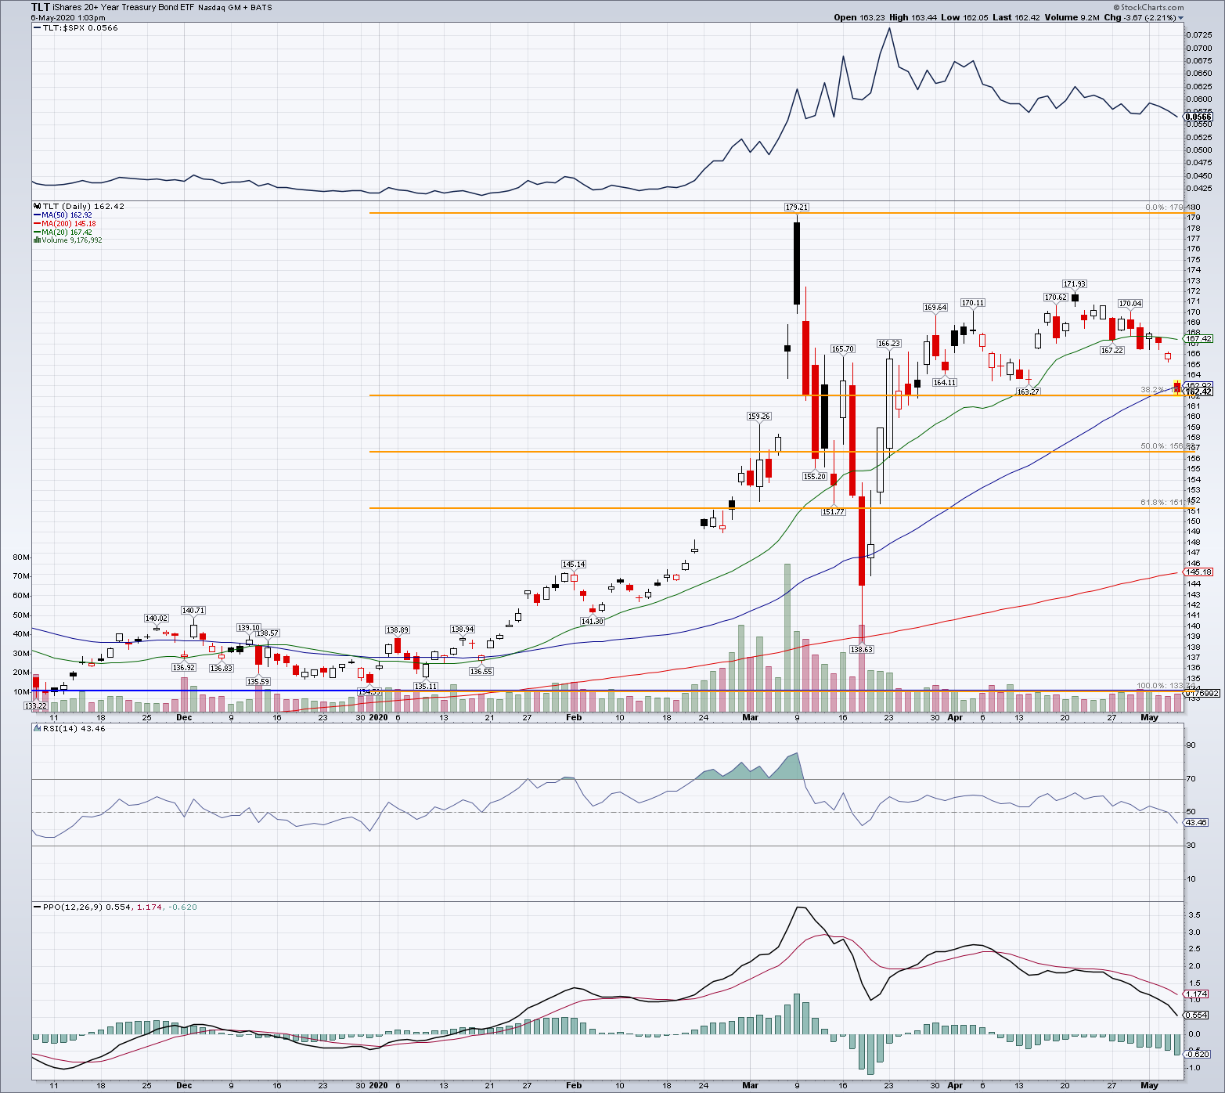The height and width of the screenshot is (1093, 1225).
Task: Click the 145.14 price label near February
Action: click(x=574, y=564)
